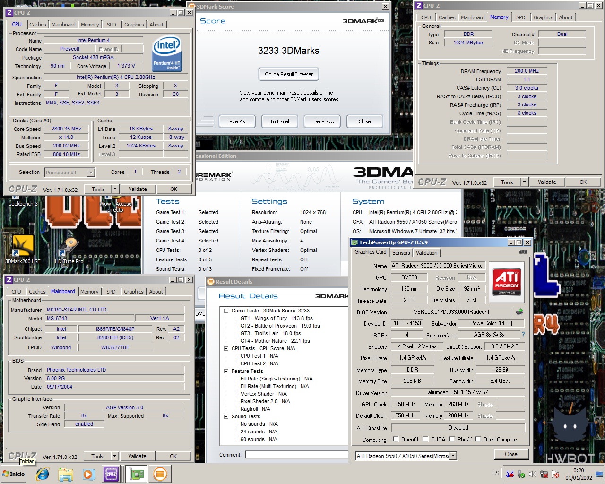Click the network tray icon
Viewport: 605px width, 484px height.
[544, 474]
